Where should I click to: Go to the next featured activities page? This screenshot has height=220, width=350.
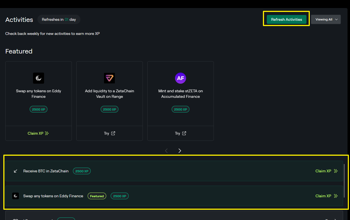point(180,150)
